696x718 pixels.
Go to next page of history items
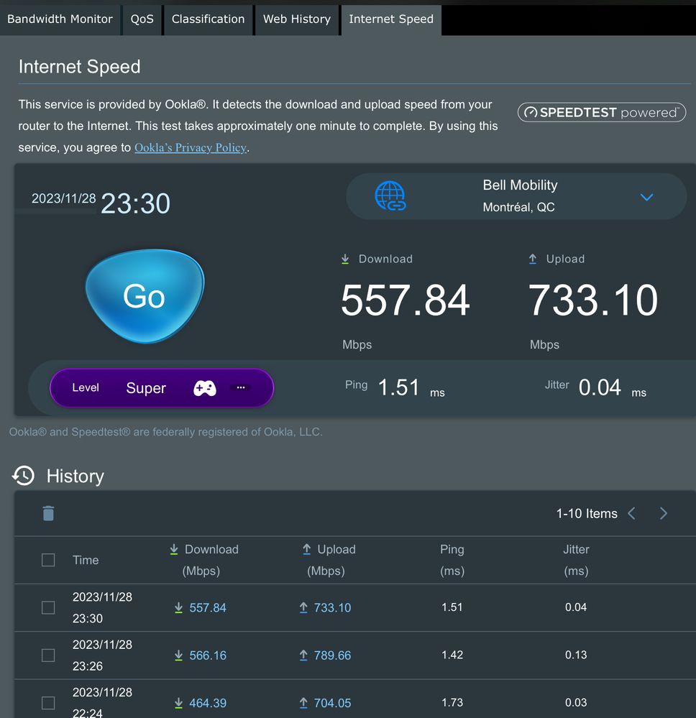663,513
